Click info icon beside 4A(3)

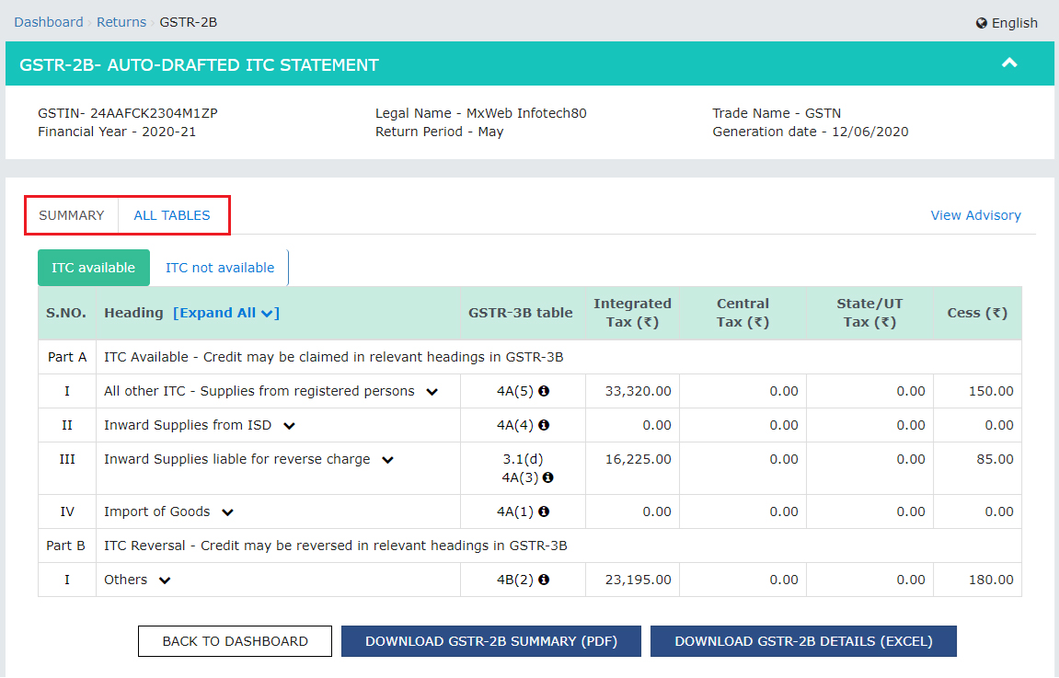(548, 477)
